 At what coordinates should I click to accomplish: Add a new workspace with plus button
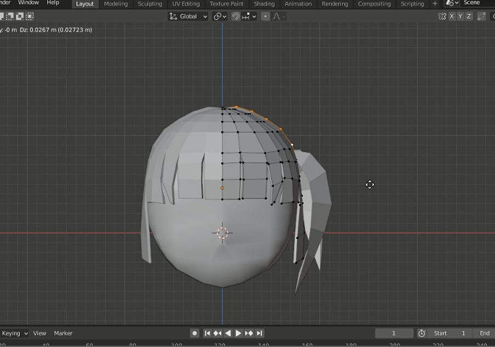point(435,4)
